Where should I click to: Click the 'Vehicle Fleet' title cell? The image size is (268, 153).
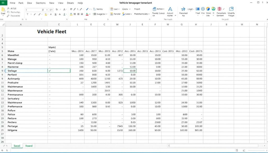pyautogui.click(x=52, y=31)
